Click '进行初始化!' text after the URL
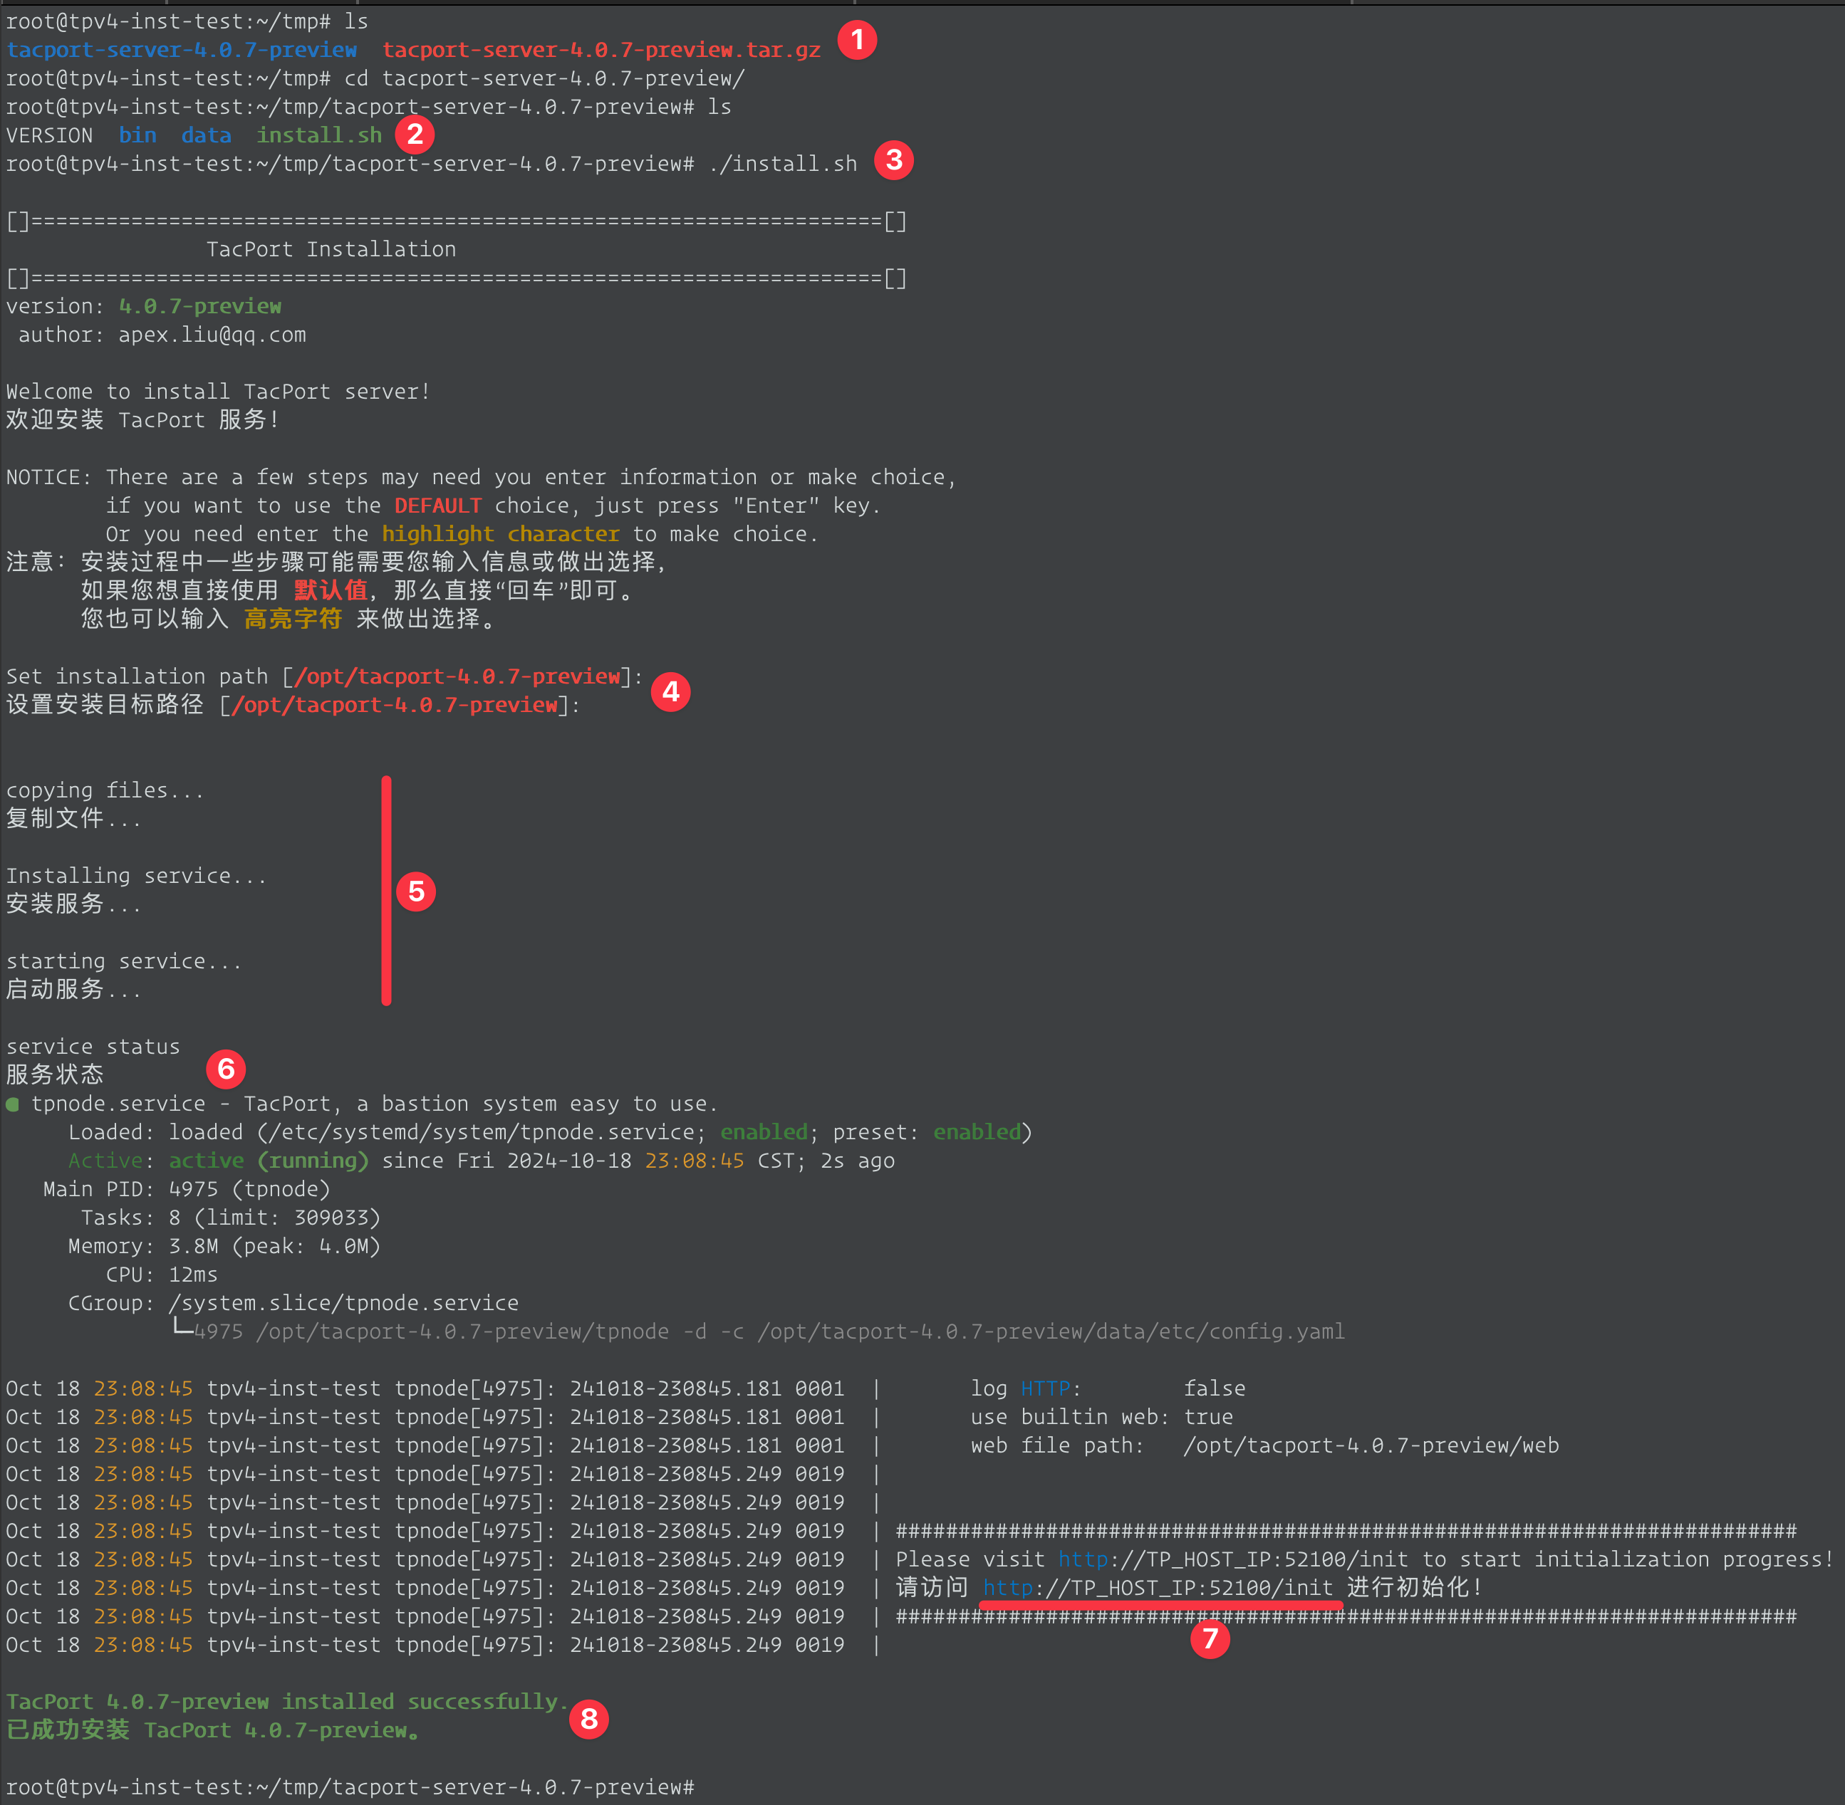 (x=1414, y=1587)
